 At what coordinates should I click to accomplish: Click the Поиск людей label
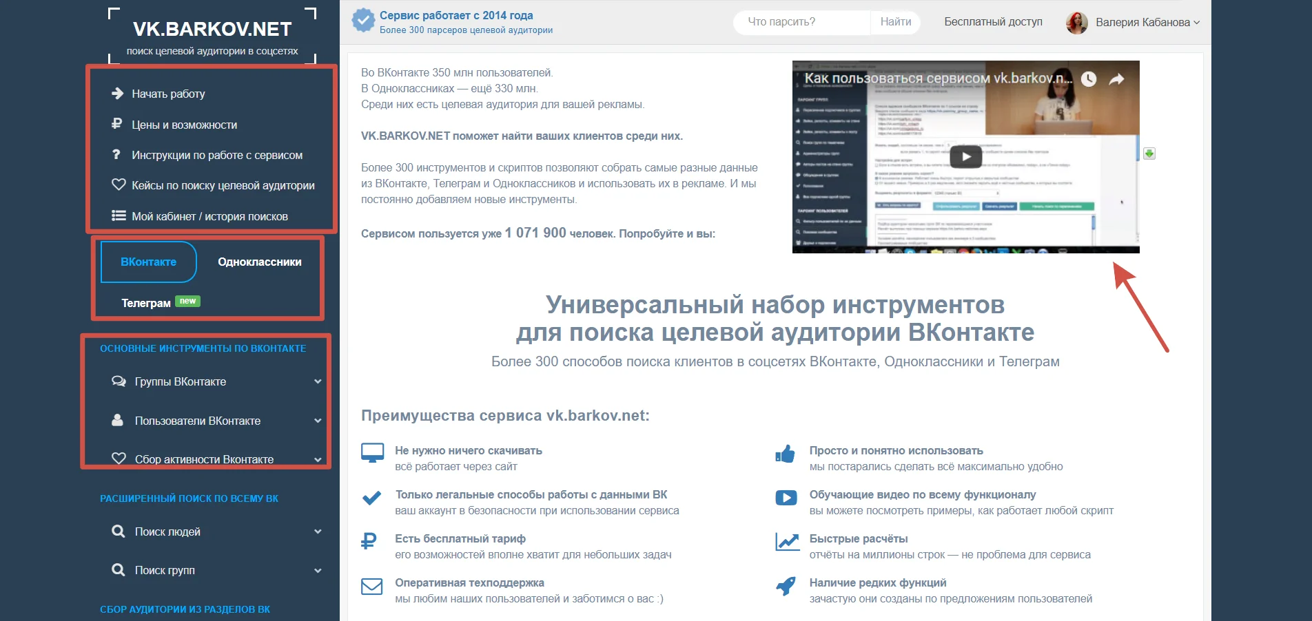(167, 531)
